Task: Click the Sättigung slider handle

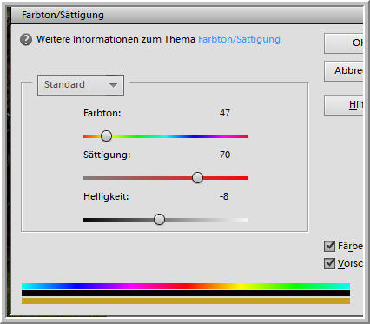Action: point(197,177)
